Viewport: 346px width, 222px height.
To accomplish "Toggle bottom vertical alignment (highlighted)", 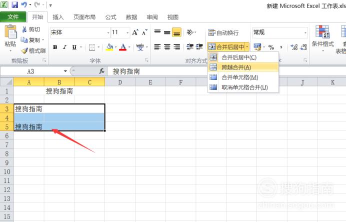I will click(177, 32).
